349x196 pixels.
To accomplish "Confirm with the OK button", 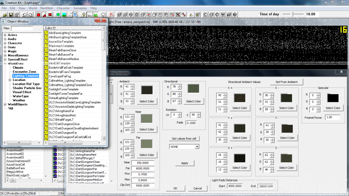I will 176,188.
